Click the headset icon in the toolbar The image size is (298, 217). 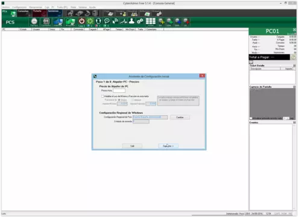click(x=98, y=22)
